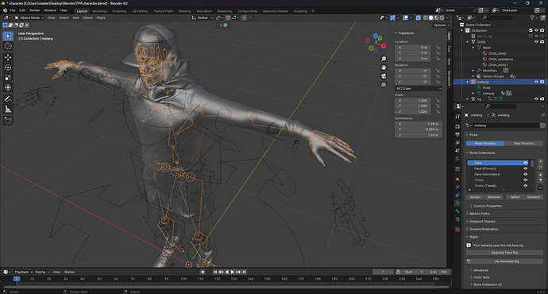Toggle snapping magnet icon

[x=228, y=17]
